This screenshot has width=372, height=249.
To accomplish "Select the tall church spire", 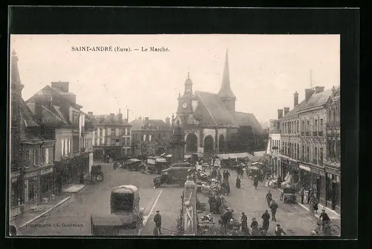I will click(226, 76).
